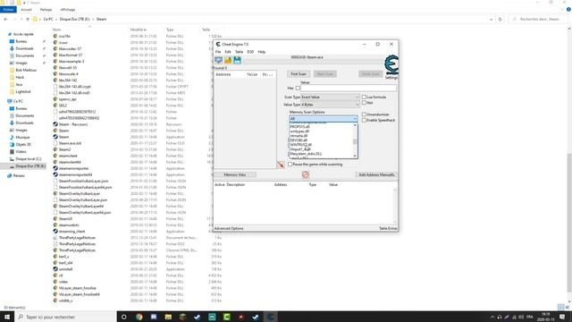This screenshot has height=322, width=572.
Task: Open Advanced Options in Cheat Engine
Action: (229, 229)
